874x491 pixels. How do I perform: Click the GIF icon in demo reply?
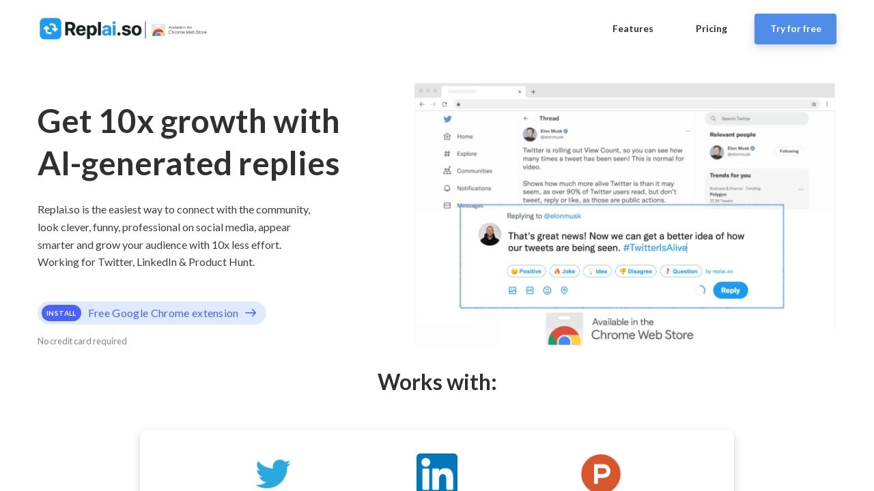[530, 291]
